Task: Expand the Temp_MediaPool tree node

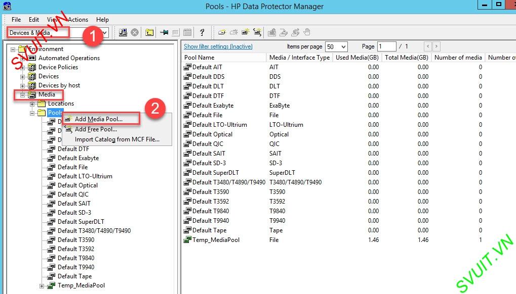Action: (x=42, y=286)
